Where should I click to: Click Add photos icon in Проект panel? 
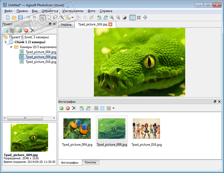[12, 30]
